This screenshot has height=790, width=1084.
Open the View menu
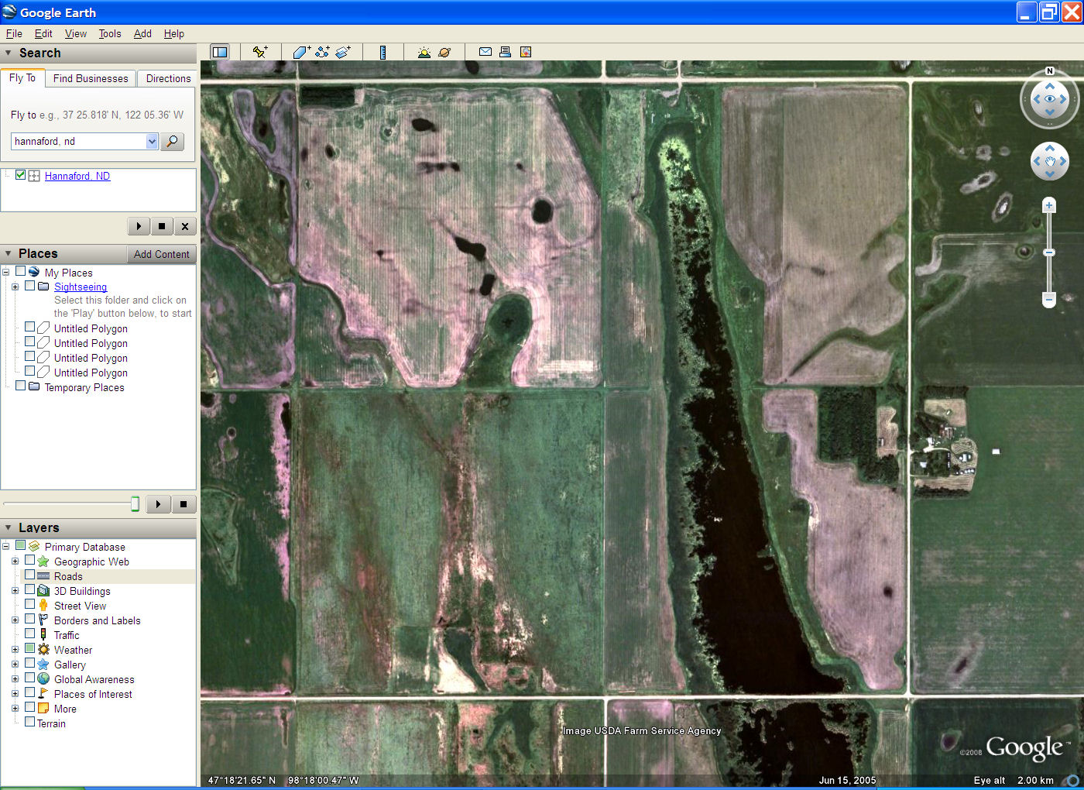pos(76,33)
